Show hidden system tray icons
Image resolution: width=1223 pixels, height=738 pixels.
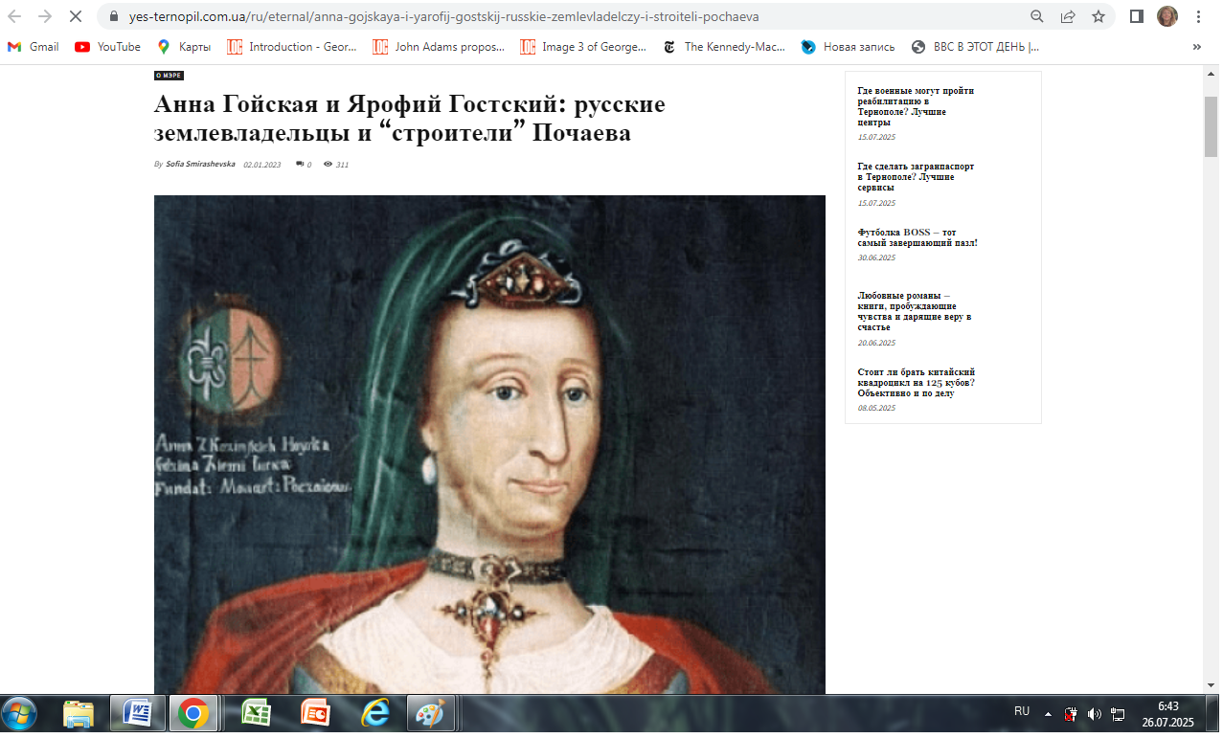point(1048,714)
